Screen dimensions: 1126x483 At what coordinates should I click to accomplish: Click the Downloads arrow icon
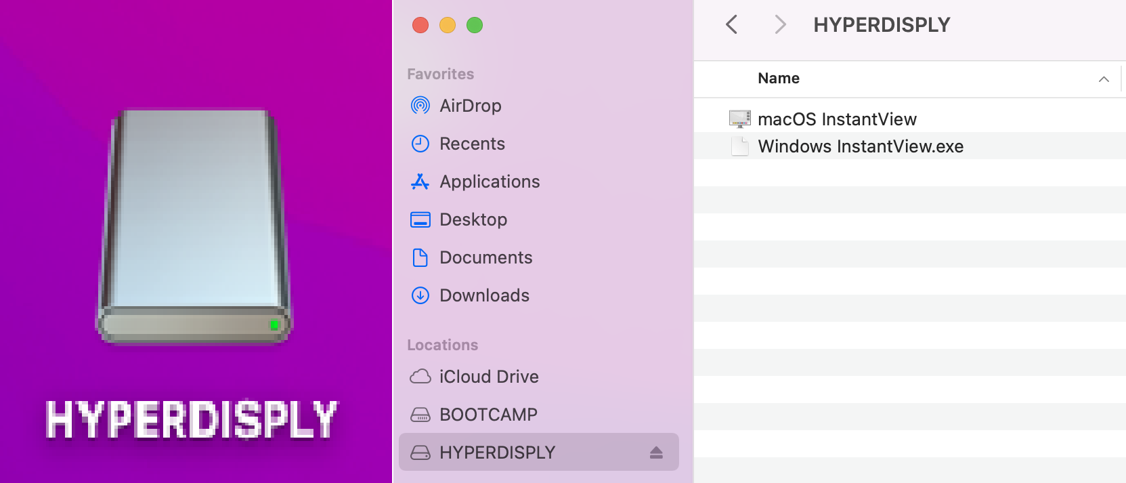420,295
